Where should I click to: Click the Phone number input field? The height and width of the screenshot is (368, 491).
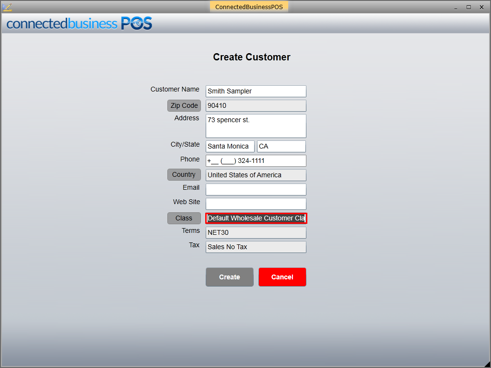256,161
